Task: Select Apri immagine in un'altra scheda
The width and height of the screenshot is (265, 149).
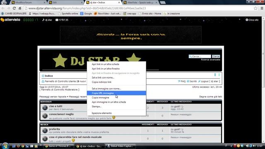Action: [116, 102]
